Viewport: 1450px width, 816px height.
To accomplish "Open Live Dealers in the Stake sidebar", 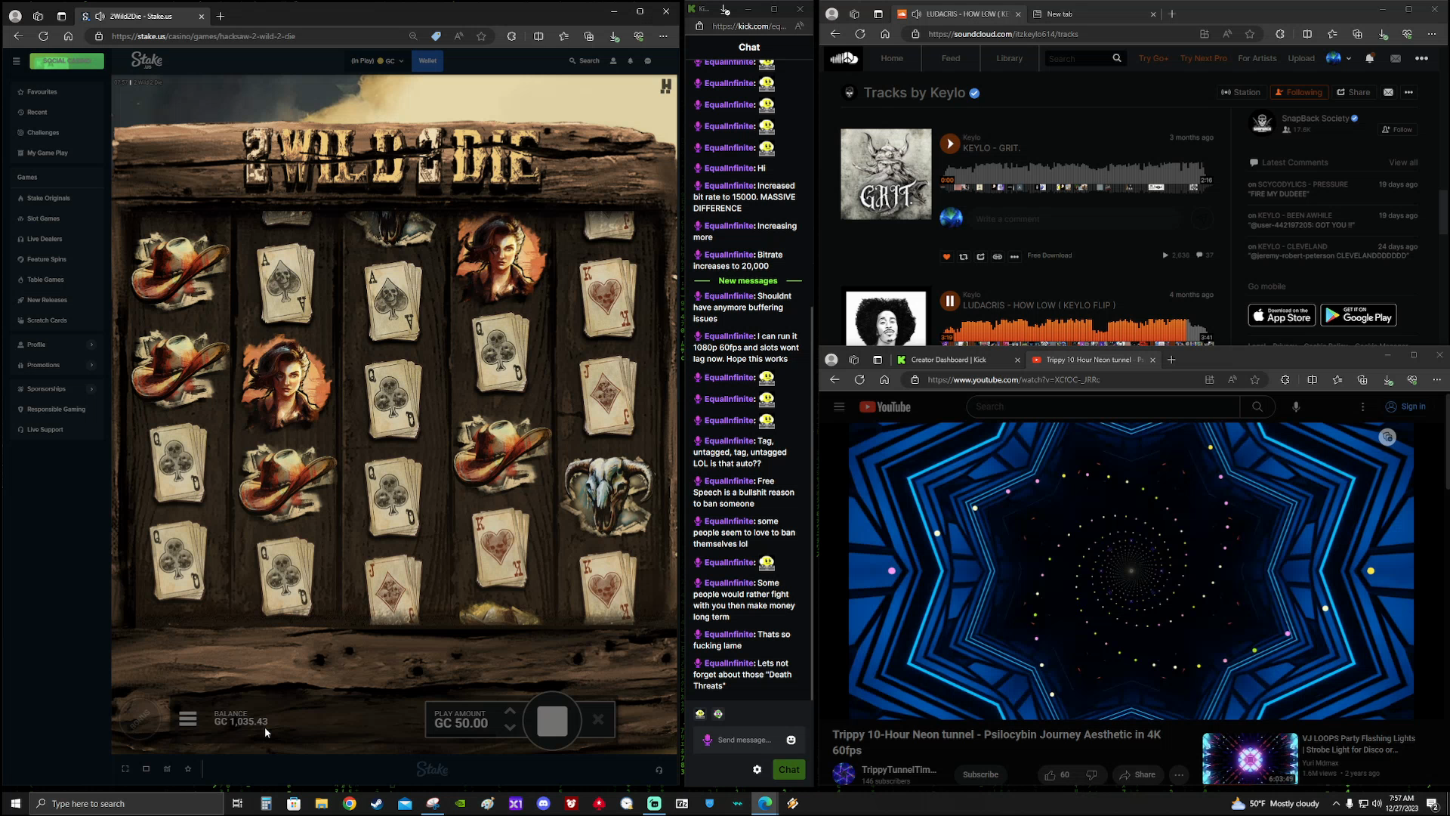I will tap(44, 240).
